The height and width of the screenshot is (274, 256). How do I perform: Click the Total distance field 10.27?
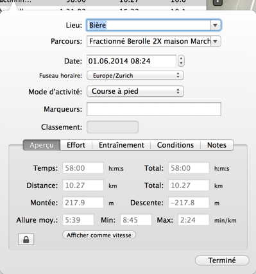click(189, 185)
